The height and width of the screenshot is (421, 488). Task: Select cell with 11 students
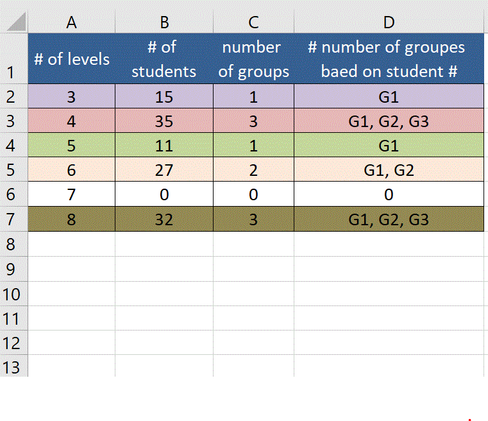coord(164,145)
